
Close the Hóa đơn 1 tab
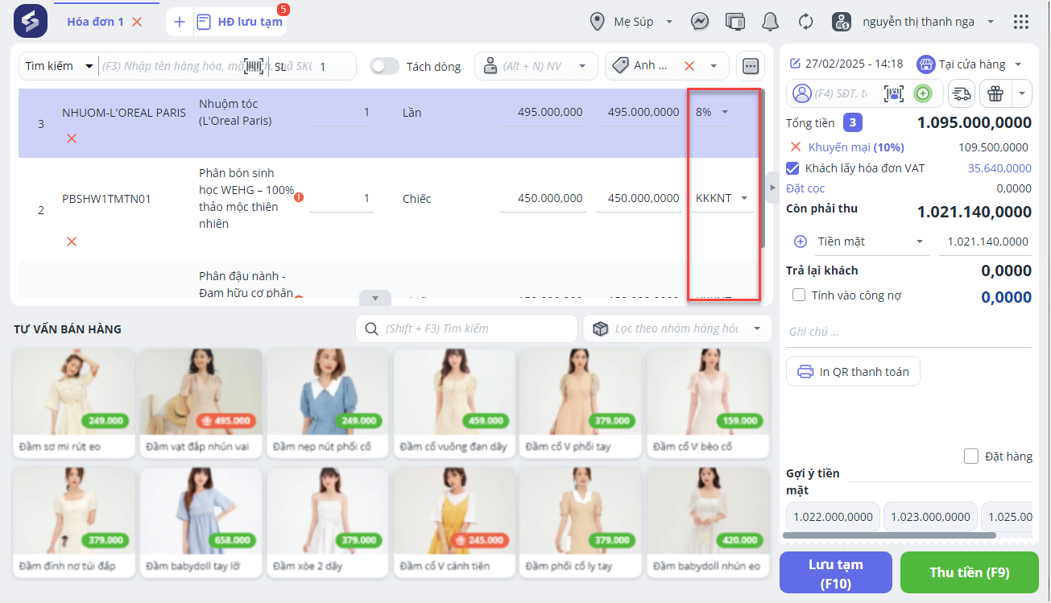[x=137, y=22]
